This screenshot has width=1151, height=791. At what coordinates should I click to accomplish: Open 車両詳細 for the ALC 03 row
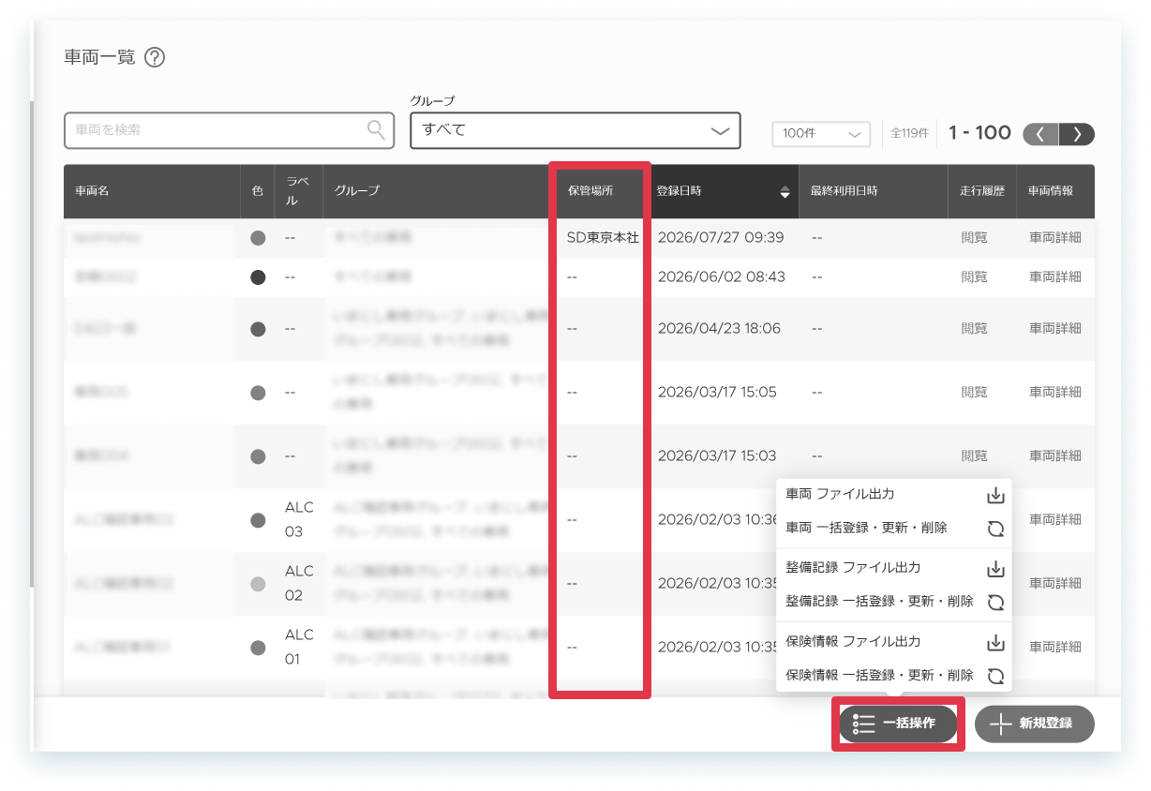(x=1055, y=520)
